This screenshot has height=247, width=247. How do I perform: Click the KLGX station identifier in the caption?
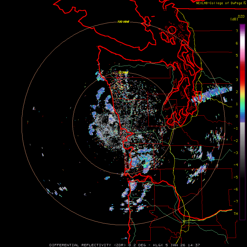coord(158,245)
